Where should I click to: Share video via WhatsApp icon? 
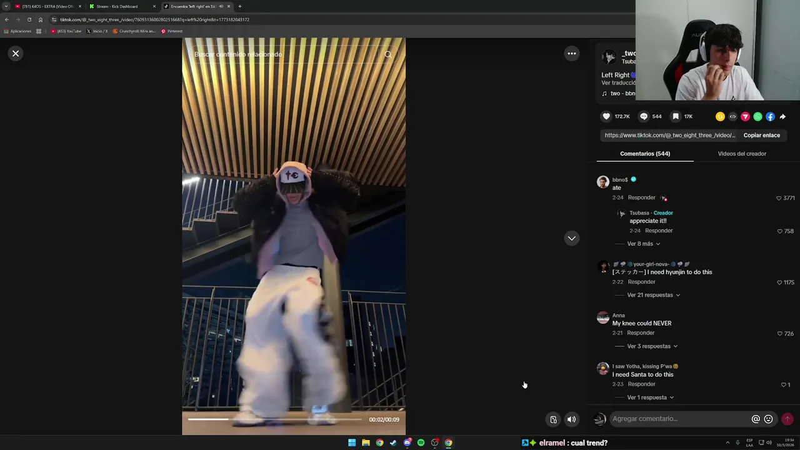757,116
